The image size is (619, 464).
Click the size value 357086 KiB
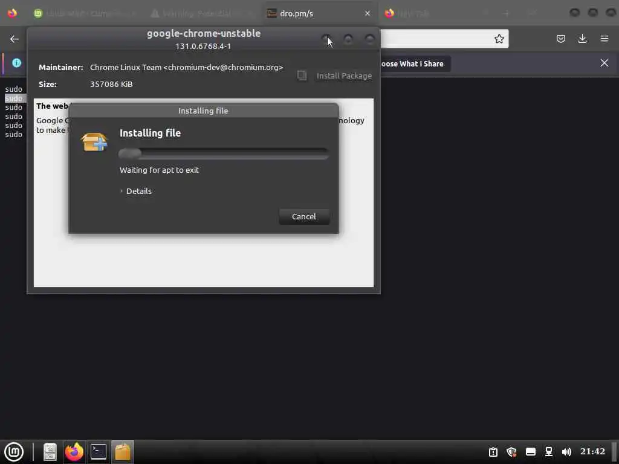coord(111,84)
